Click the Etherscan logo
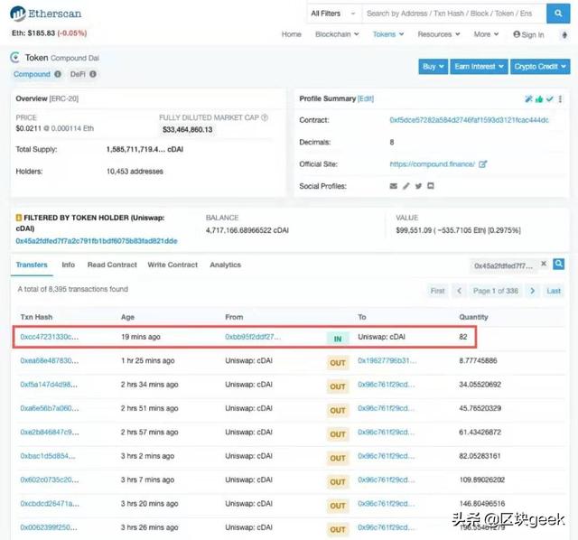Image resolution: width=578 pixels, height=540 pixels. coord(45,14)
